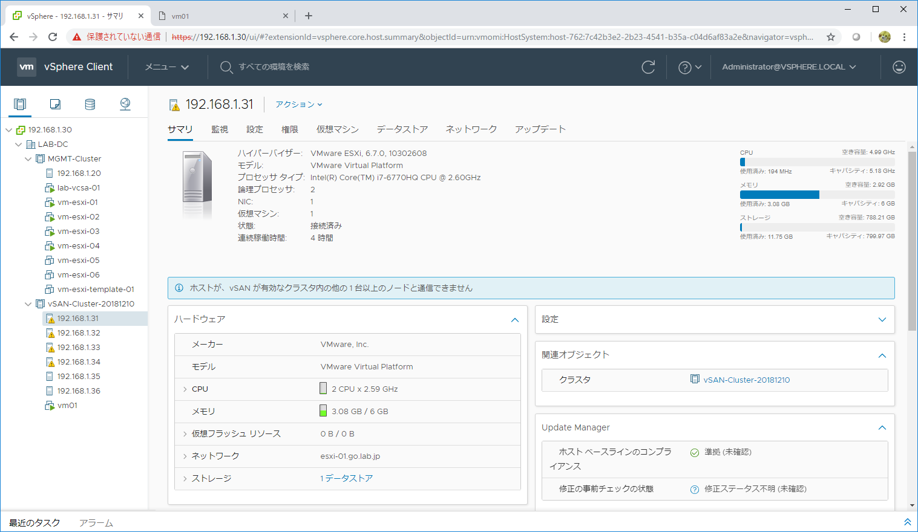Viewport: 918px width, 532px height.
Task: Click the server host image thumbnail
Action: (197, 184)
